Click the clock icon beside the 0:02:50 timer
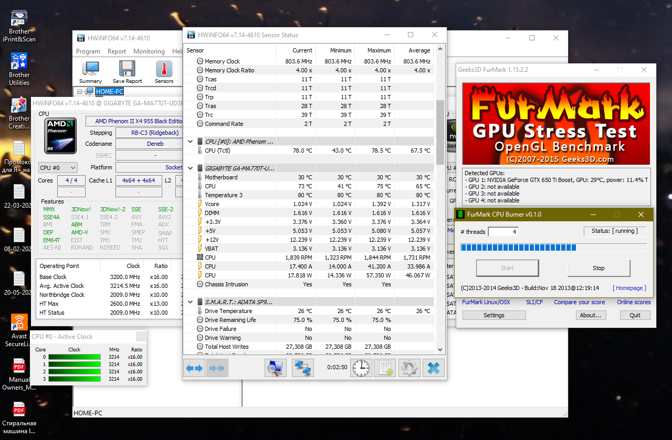Viewport: 672px width, 440px height. 361,368
